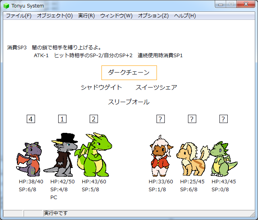
Task: Choose the スイーツシェア skill
Action: 156,87
